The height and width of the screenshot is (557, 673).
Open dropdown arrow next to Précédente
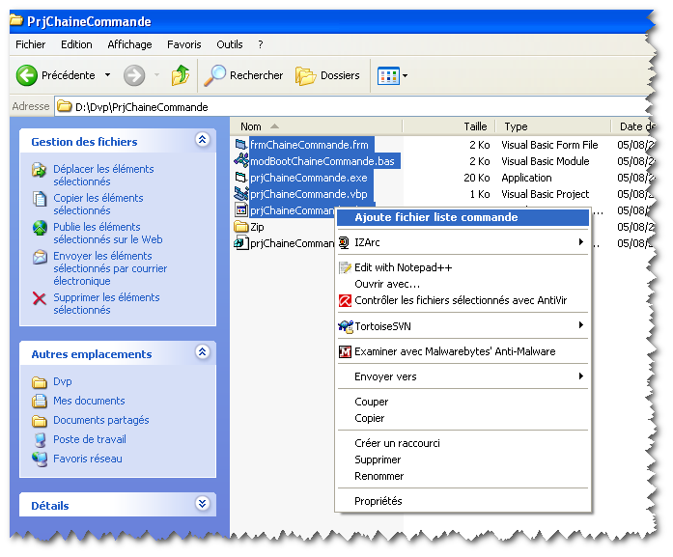107,75
